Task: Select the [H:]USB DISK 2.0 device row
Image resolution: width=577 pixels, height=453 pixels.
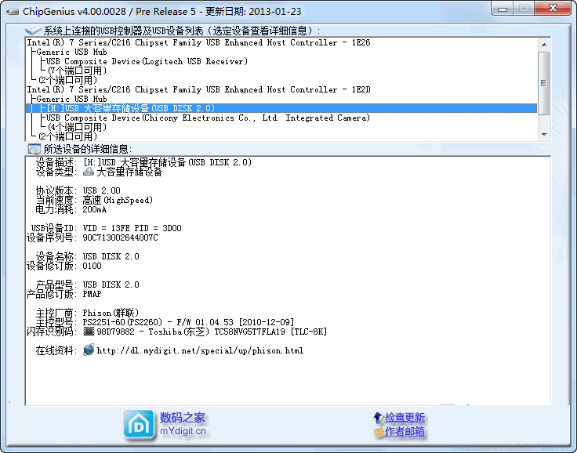Action: click(x=281, y=108)
